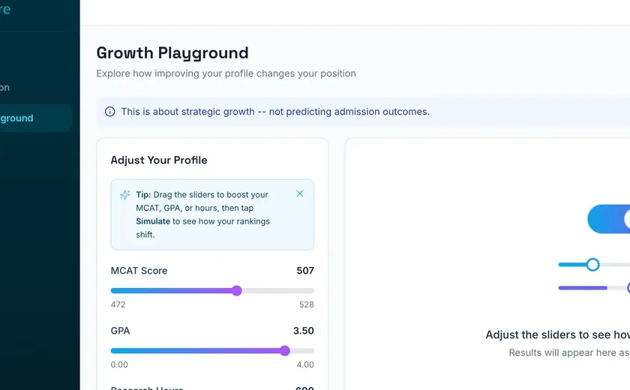Click the 'Adjust the sliders to see' message
This screenshot has height=390, width=630.
(x=558, y=334)
